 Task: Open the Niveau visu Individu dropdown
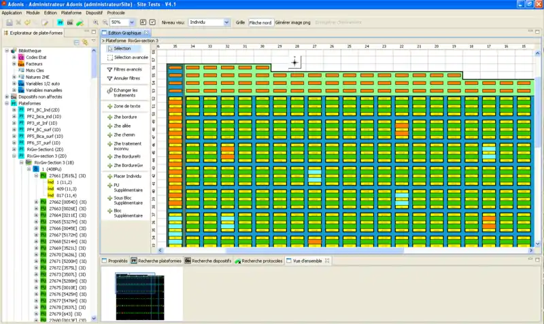point(226,22)
